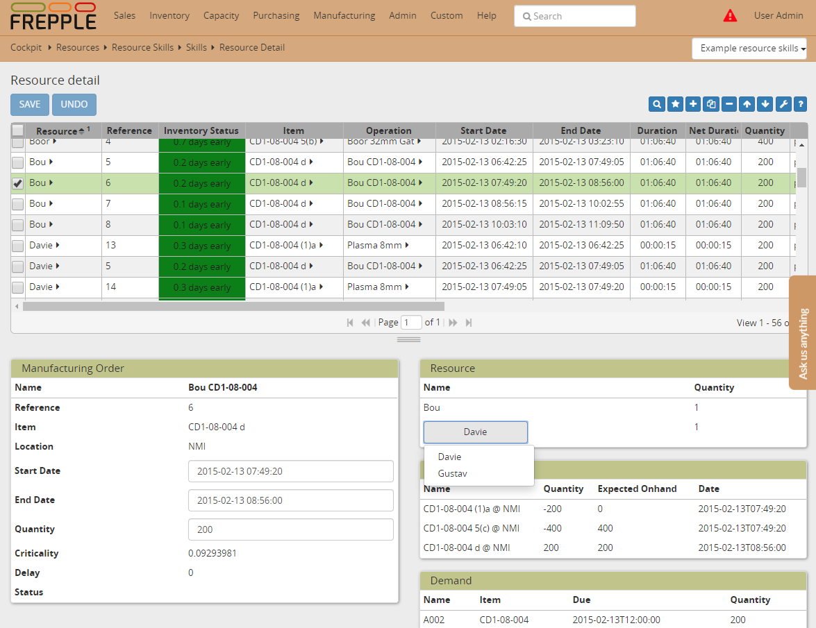Screen dimensions: 816x628
Task: Click the minus delete-record icon
Action: pyautogui.click(x=729, y=104)
